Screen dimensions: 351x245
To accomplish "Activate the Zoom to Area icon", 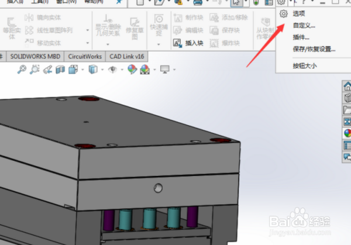I will [35, 70].
